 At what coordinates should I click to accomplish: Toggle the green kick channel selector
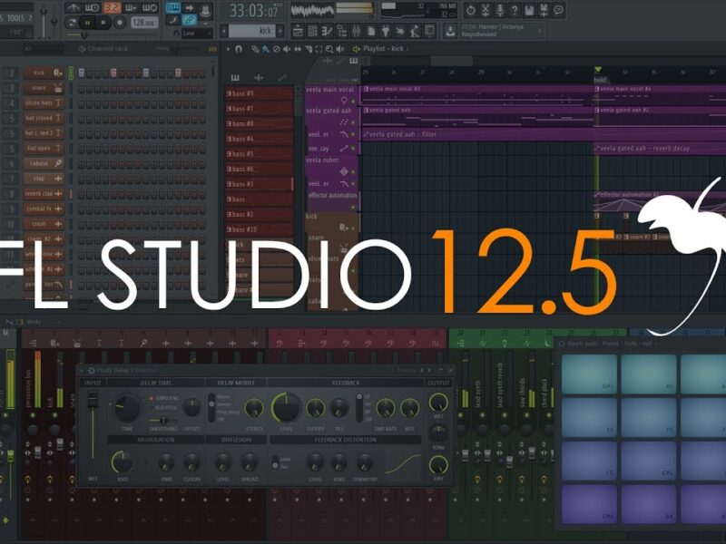click(x=72, y=73)
